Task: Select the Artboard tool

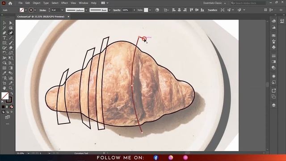Action: pos(4,83)
